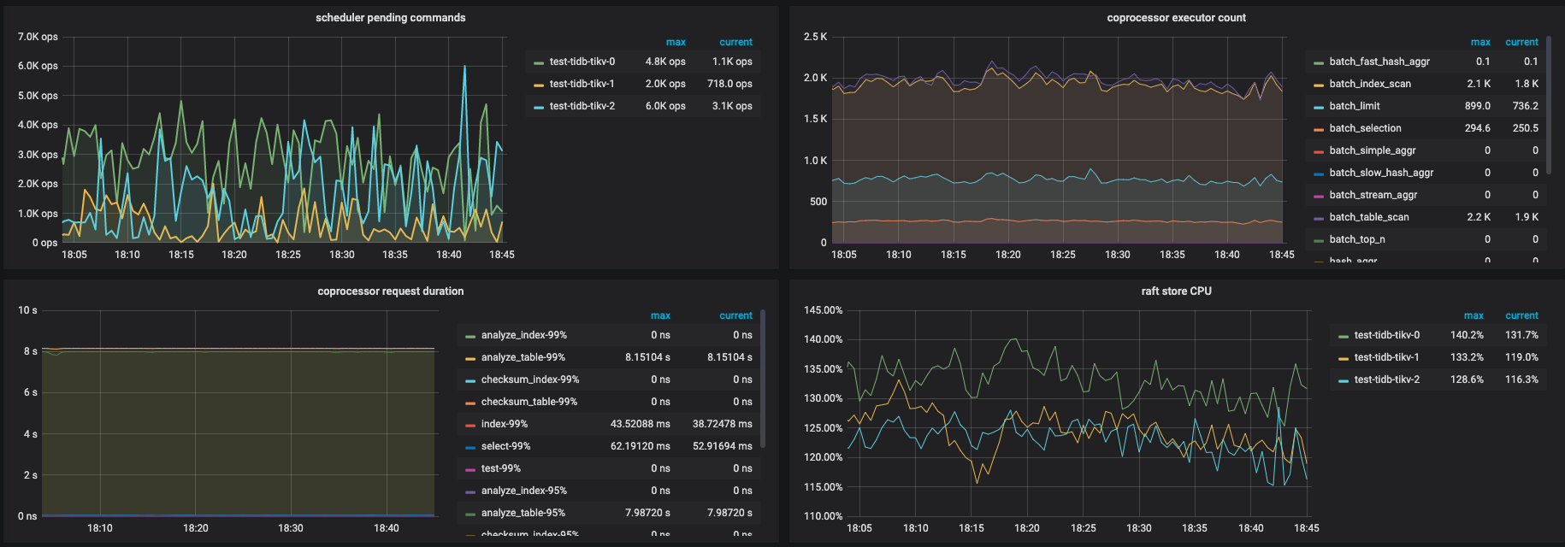The height and width of the screenshot is (547, 1565).
Task: Click the batch_selection orange color icon
Action: pos(1318,129)
